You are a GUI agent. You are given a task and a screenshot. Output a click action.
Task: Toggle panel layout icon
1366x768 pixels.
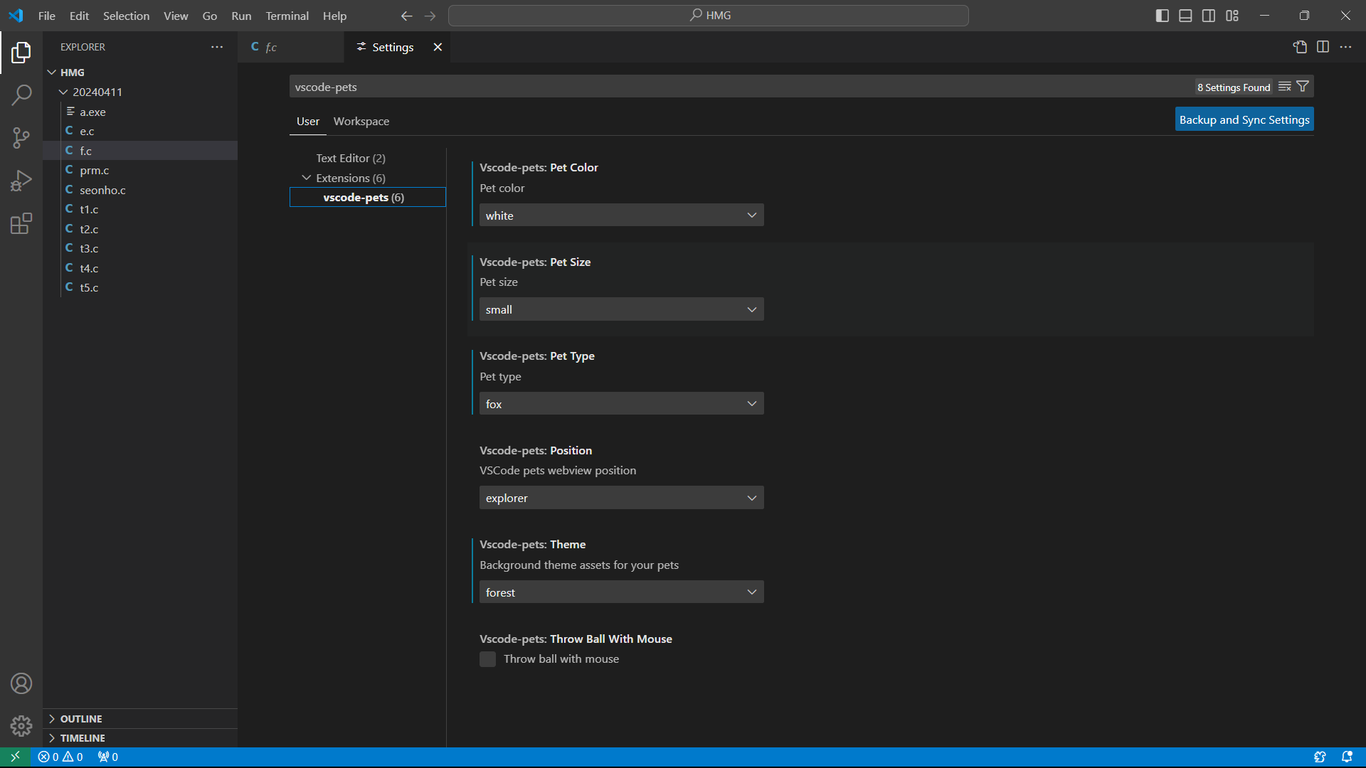1185,16
